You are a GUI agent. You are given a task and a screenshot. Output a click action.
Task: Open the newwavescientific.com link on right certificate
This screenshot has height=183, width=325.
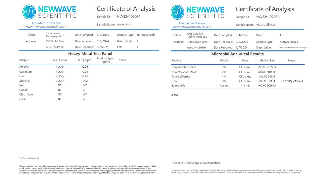tap(192, 26)
